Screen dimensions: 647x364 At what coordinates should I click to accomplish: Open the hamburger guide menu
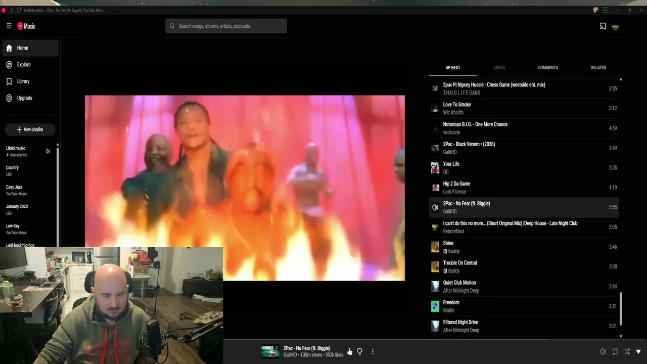9,26
